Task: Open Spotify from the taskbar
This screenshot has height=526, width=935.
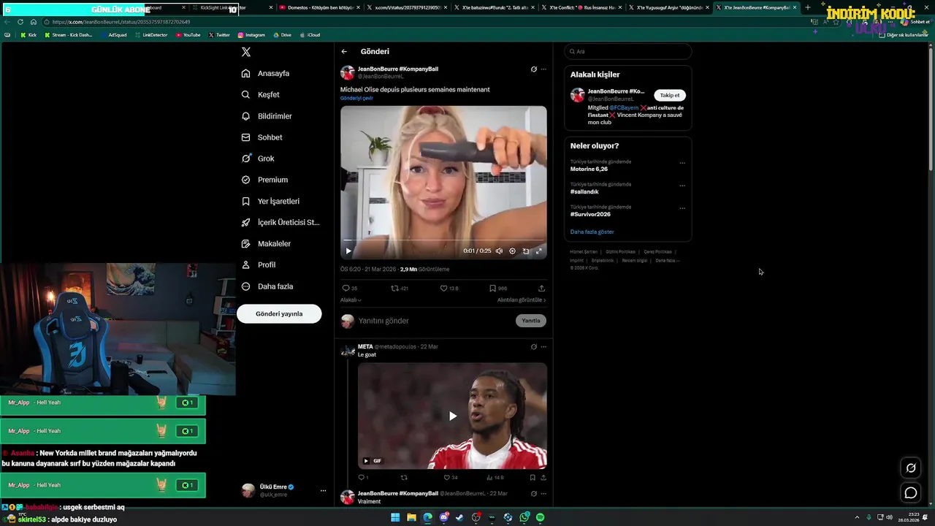Action: 541,517
